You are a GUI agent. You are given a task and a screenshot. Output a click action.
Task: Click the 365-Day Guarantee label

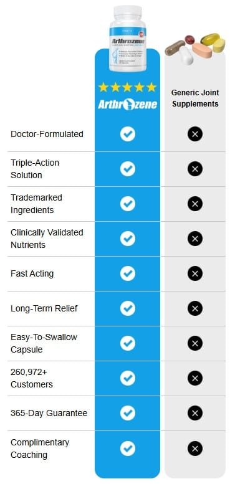pyautogui.click(x=49, y=413)
